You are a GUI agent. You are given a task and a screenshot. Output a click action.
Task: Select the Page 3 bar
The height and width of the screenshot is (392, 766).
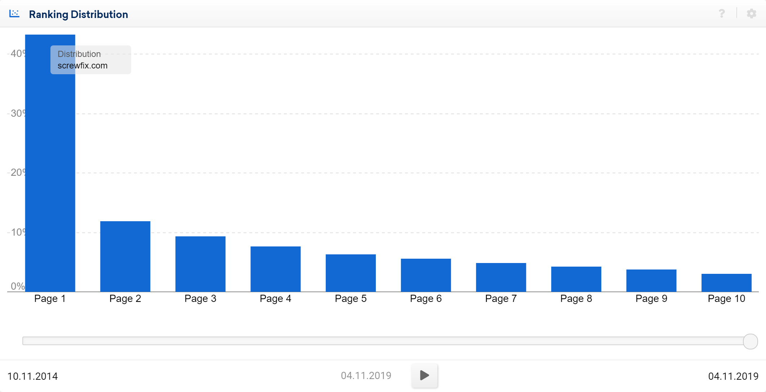point(200,264)
